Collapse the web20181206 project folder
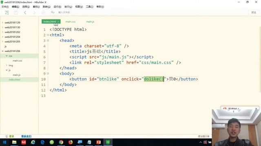 coord(3,51)
